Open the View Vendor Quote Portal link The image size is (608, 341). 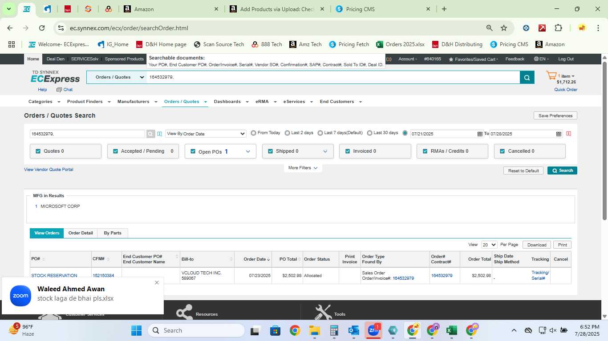pos(49,170)
